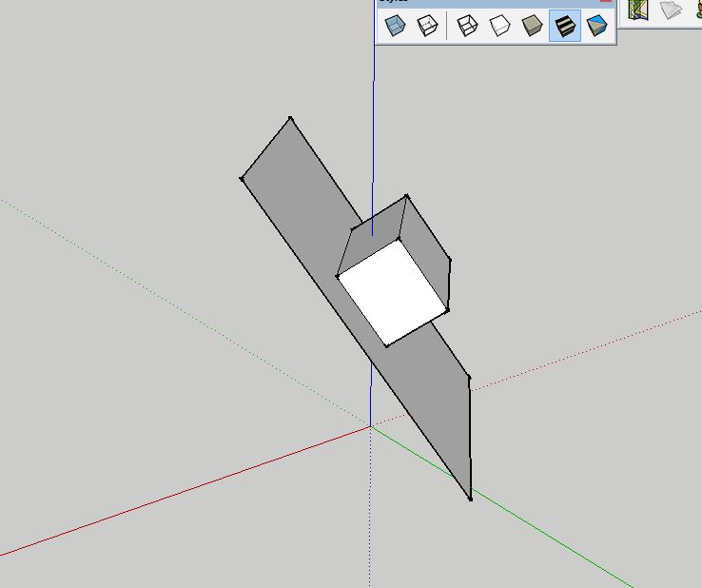The width and height of the screenshot is (702, 588).
Task: Select the gray right side face of box
Action: coord(427,251)
